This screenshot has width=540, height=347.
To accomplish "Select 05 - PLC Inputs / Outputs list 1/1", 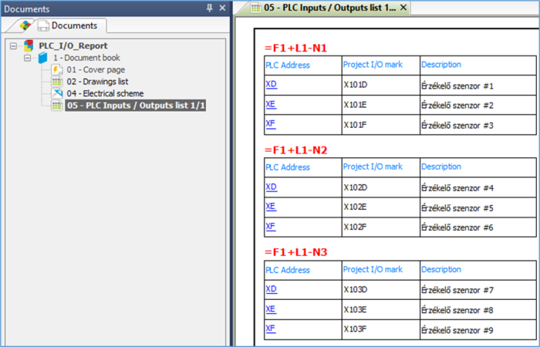I will (136, 106).
